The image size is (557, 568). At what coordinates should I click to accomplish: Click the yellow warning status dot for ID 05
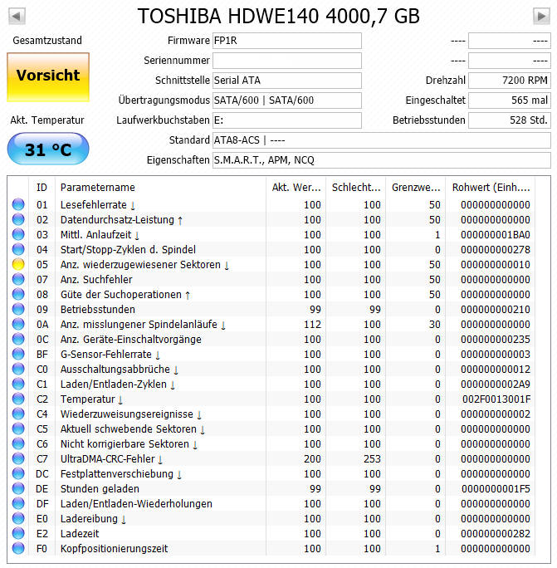coord(18,264)
